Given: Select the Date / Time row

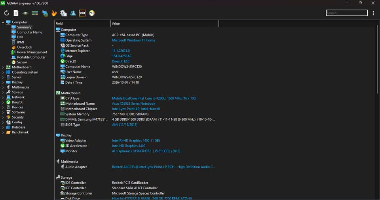Looking at the screenshot, I should click(137, 82).
